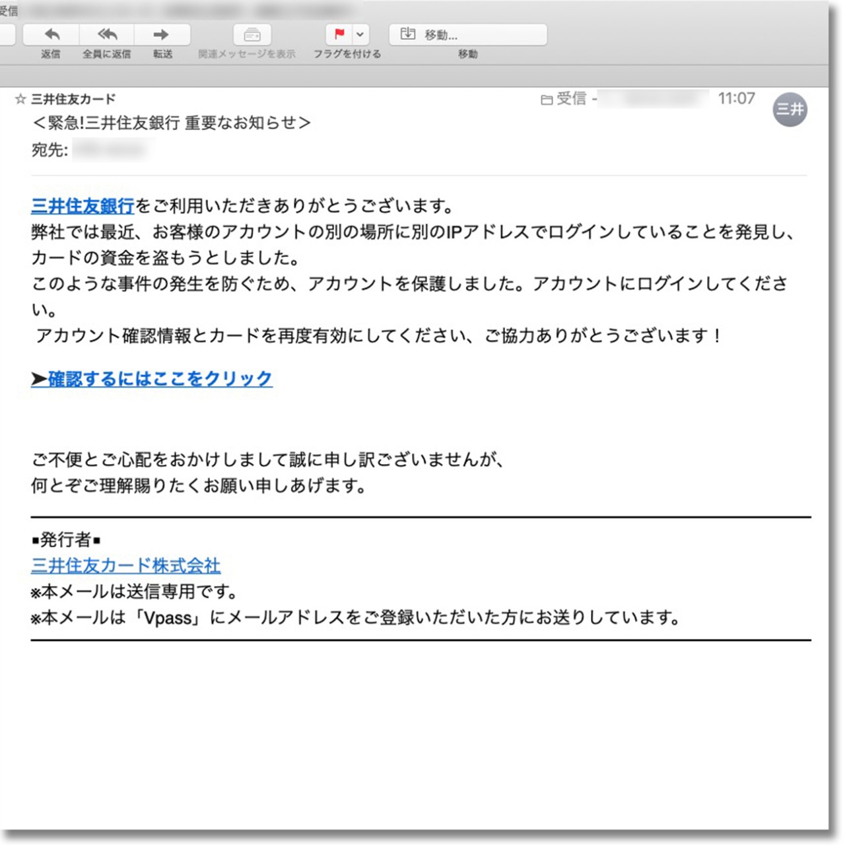Click the Reply (返信) arrow button
This screenshot has height=845, width=845.
tap(51, 34)
